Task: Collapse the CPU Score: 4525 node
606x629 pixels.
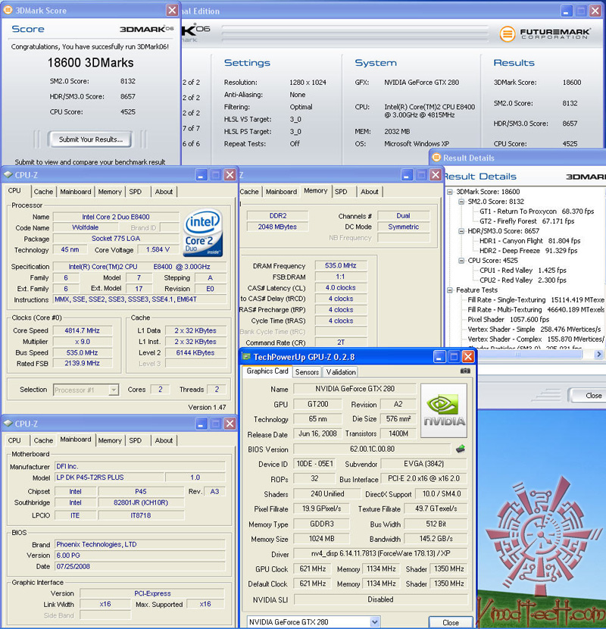Action: (x=461, y=261)
